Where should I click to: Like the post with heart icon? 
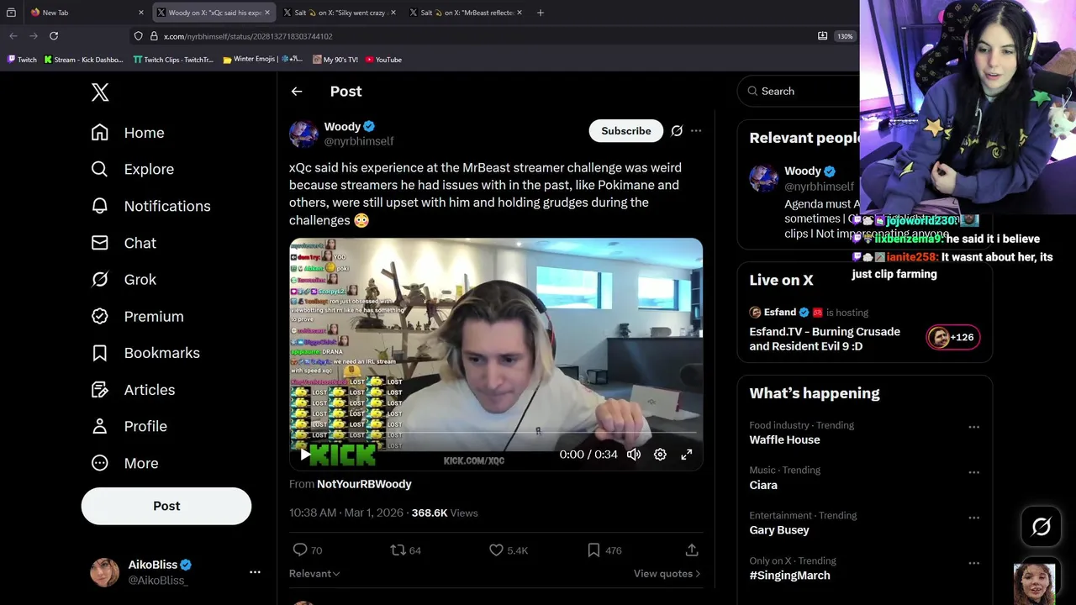[496, 550]
